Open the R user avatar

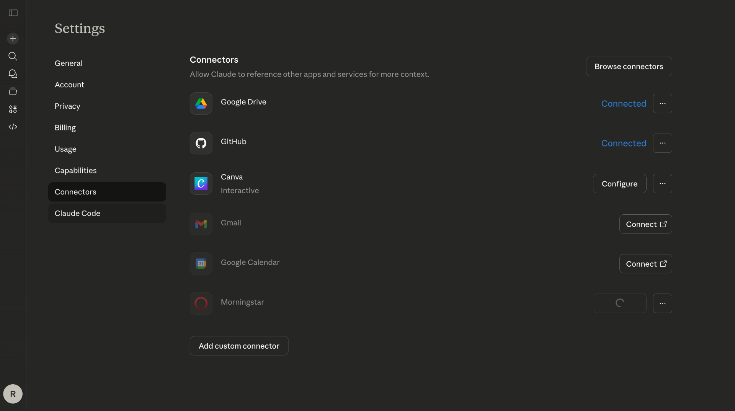pos(13,394)
